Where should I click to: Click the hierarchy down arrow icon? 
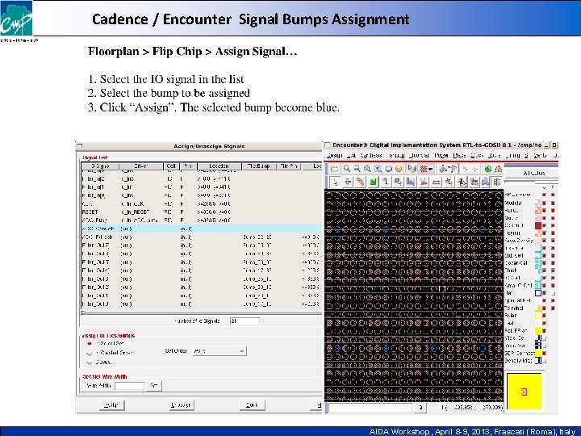point(442,169)
